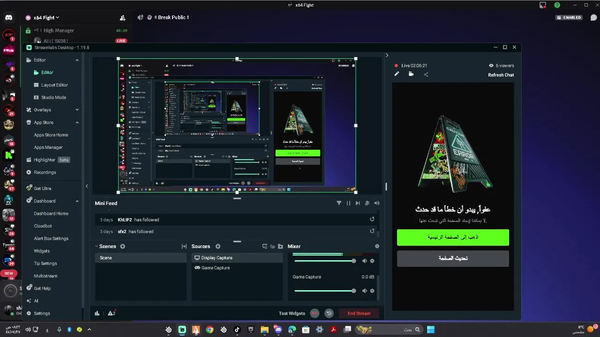Replay the KhLIF2 follow alert
Screen dimensions: 600x337
372,219
